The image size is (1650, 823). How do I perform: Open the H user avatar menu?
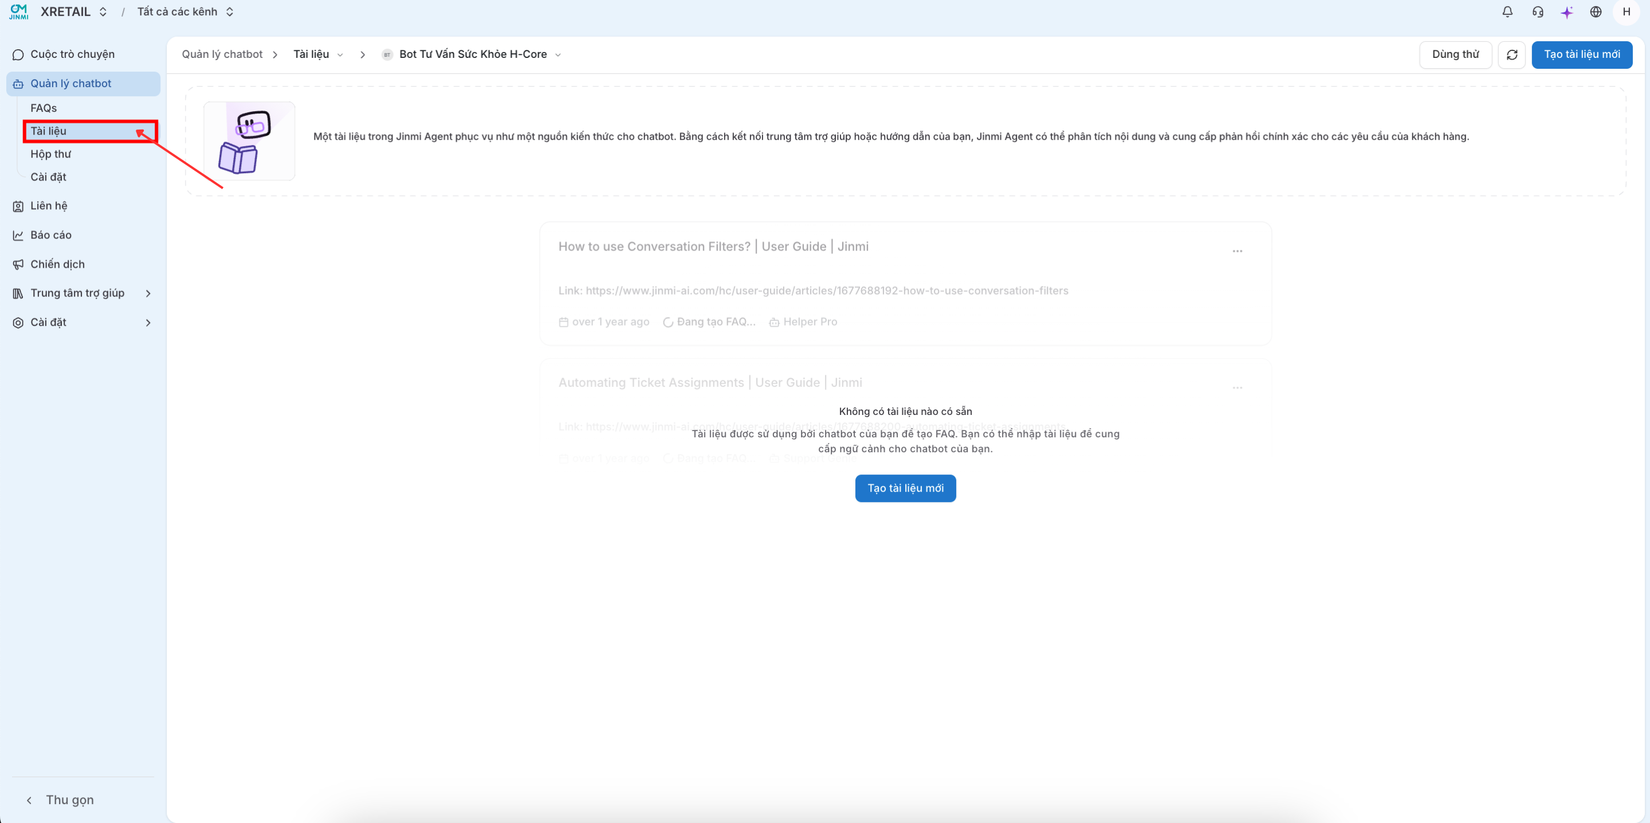[1627, 11]
